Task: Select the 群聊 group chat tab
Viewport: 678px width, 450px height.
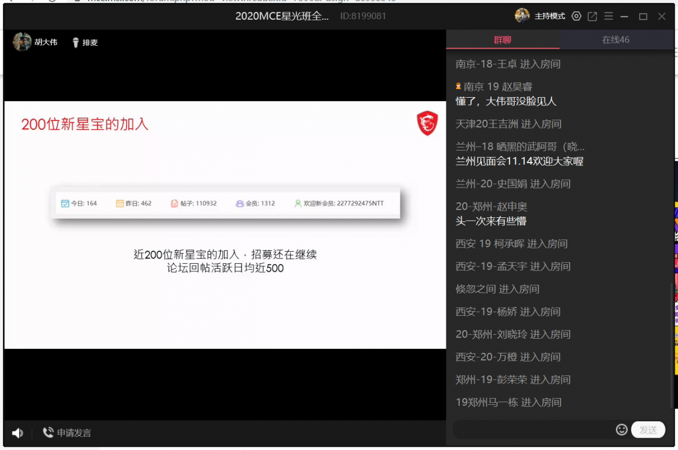Action: point(502,40)
